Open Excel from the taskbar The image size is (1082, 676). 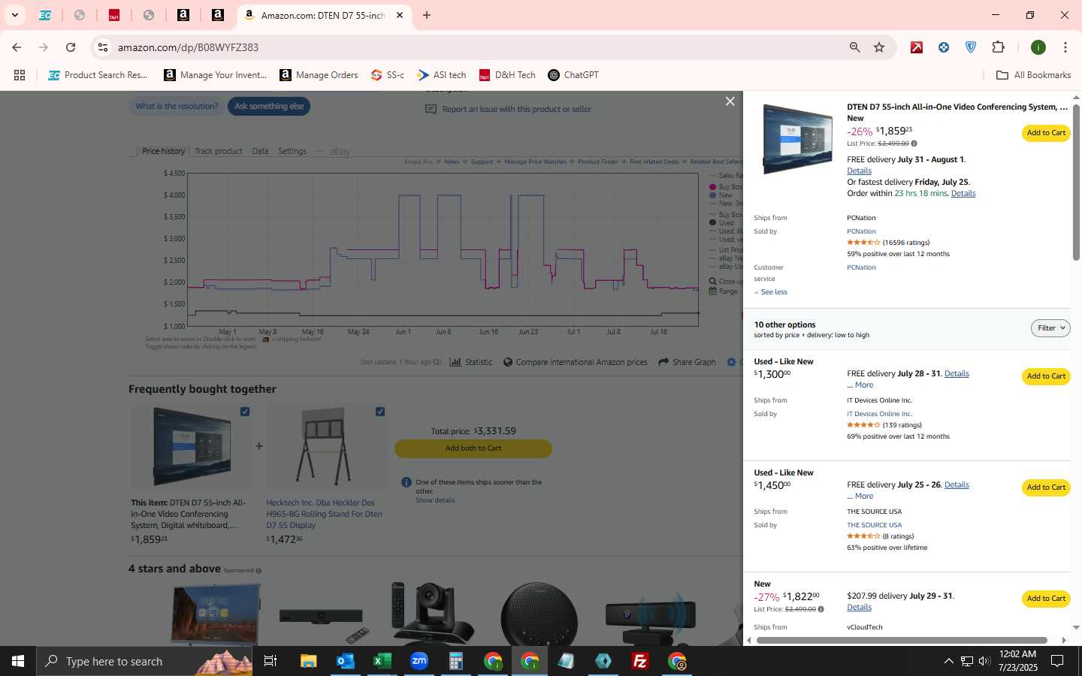382,661
